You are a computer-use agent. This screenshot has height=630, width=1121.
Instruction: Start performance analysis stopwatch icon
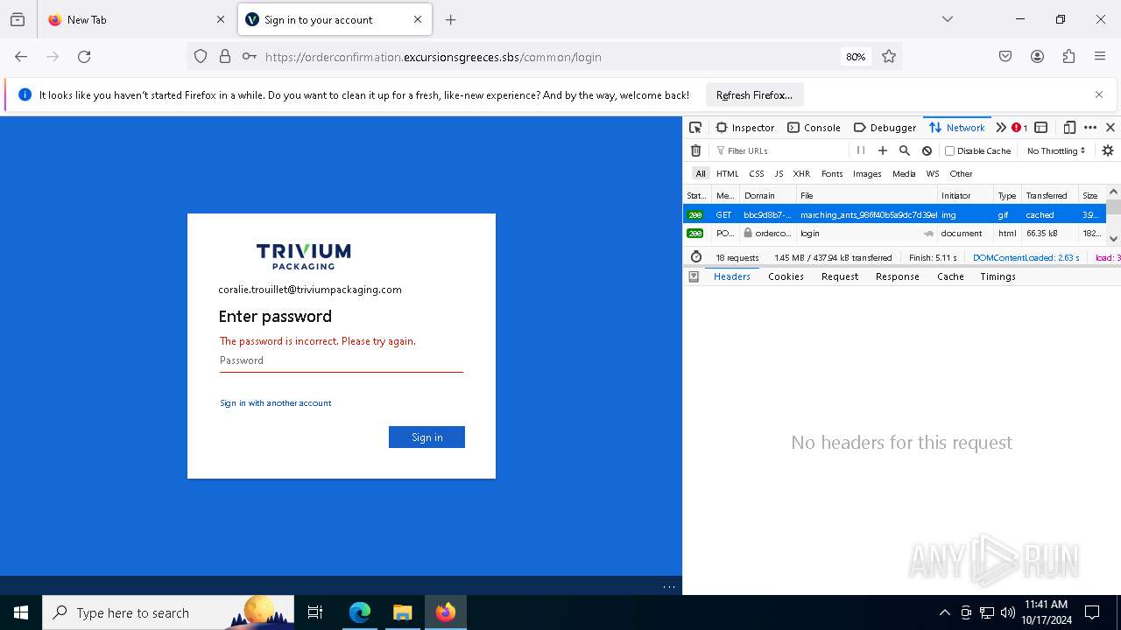click(x=696, y=257)
